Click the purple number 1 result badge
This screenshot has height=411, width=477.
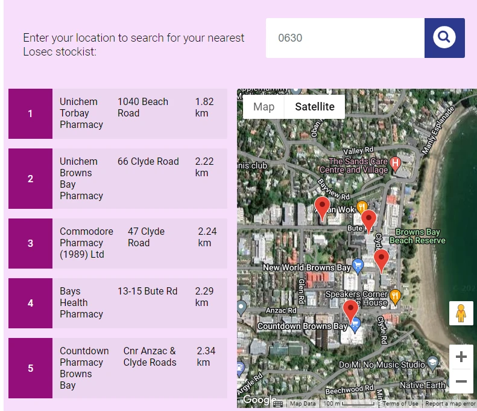[x=30, y=114]
